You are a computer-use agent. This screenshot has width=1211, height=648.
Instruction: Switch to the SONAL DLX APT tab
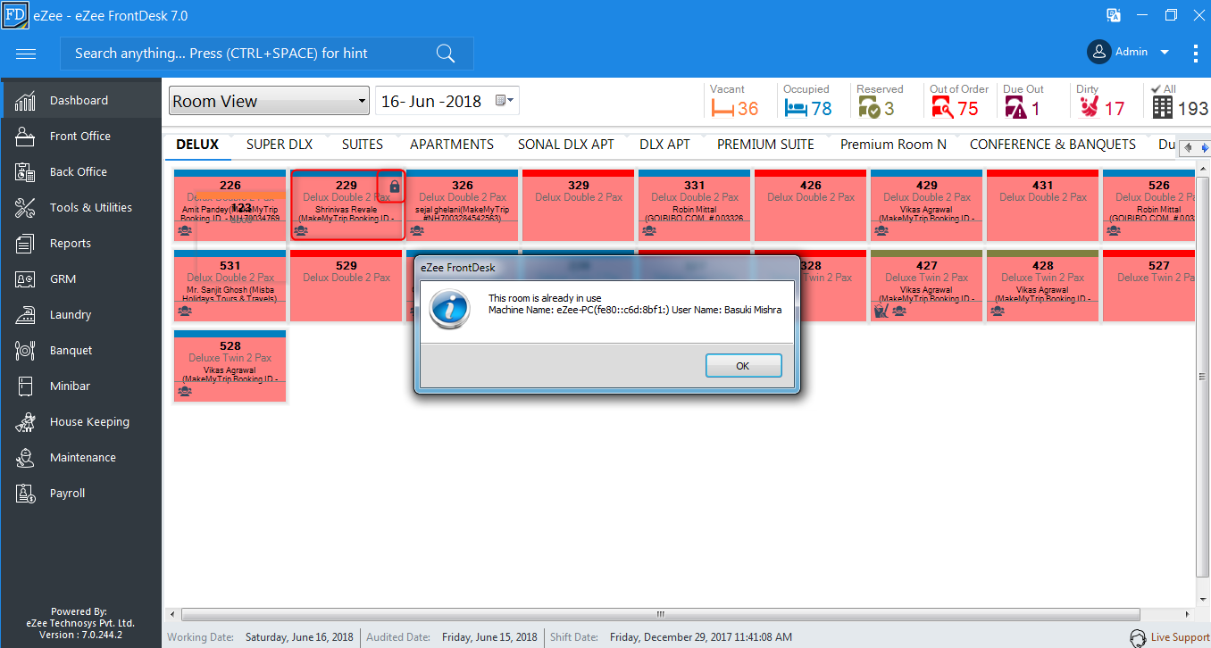click(x=566, y=145)
